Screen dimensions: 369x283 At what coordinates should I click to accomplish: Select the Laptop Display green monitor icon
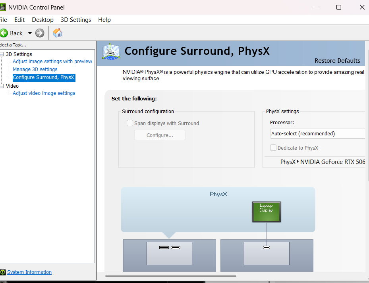click(267, 212)
